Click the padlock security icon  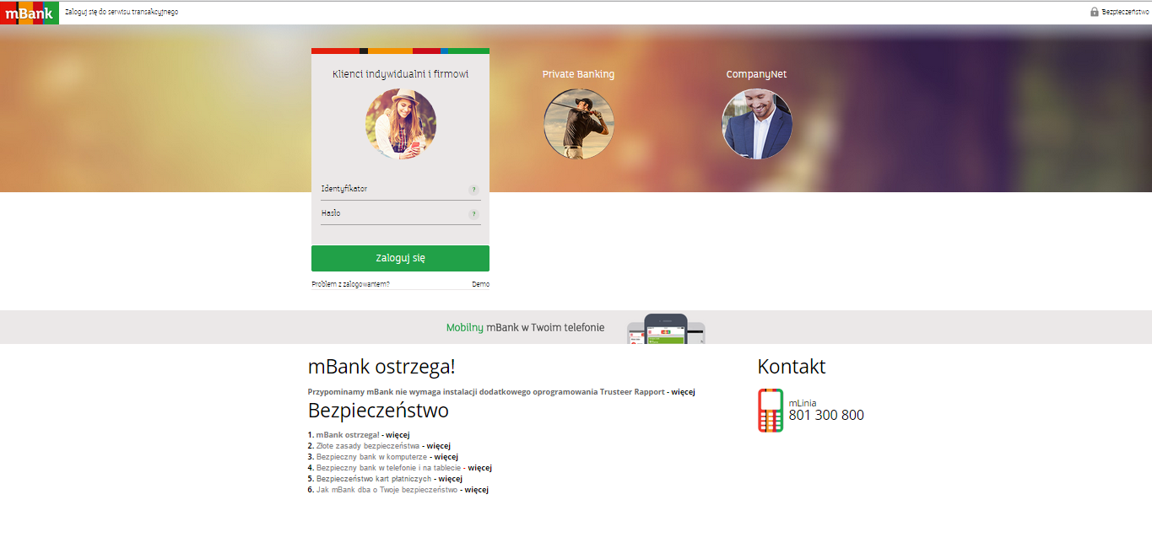click(1095, 12)
